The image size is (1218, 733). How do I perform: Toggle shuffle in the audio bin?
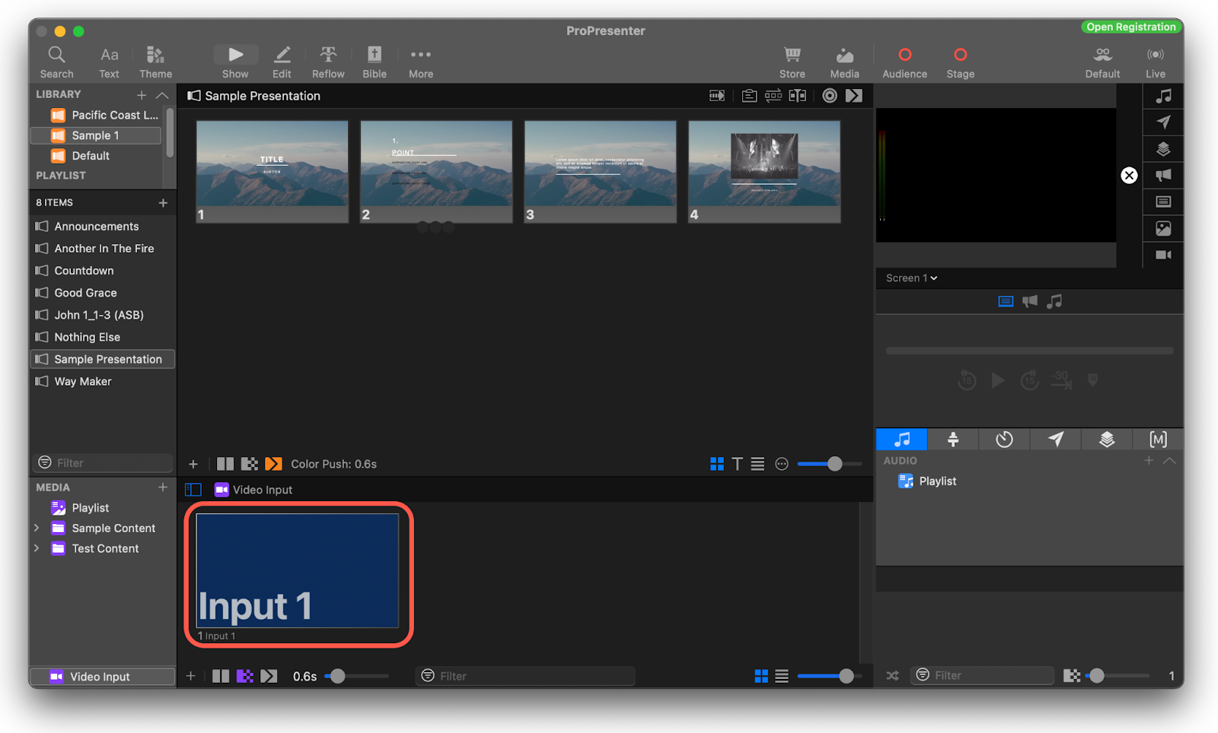pos(893,675)
